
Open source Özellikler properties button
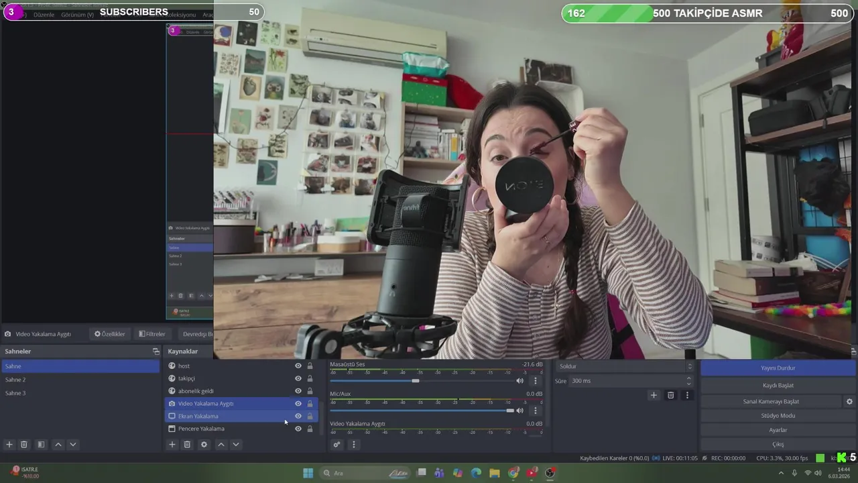point(110,334)
